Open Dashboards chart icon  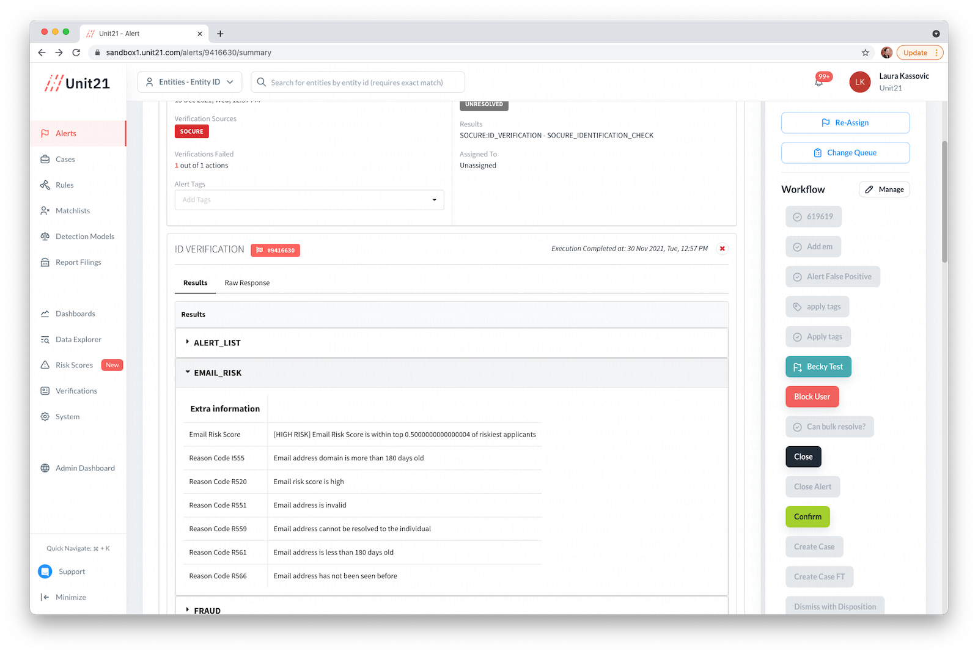pos(45,314)
